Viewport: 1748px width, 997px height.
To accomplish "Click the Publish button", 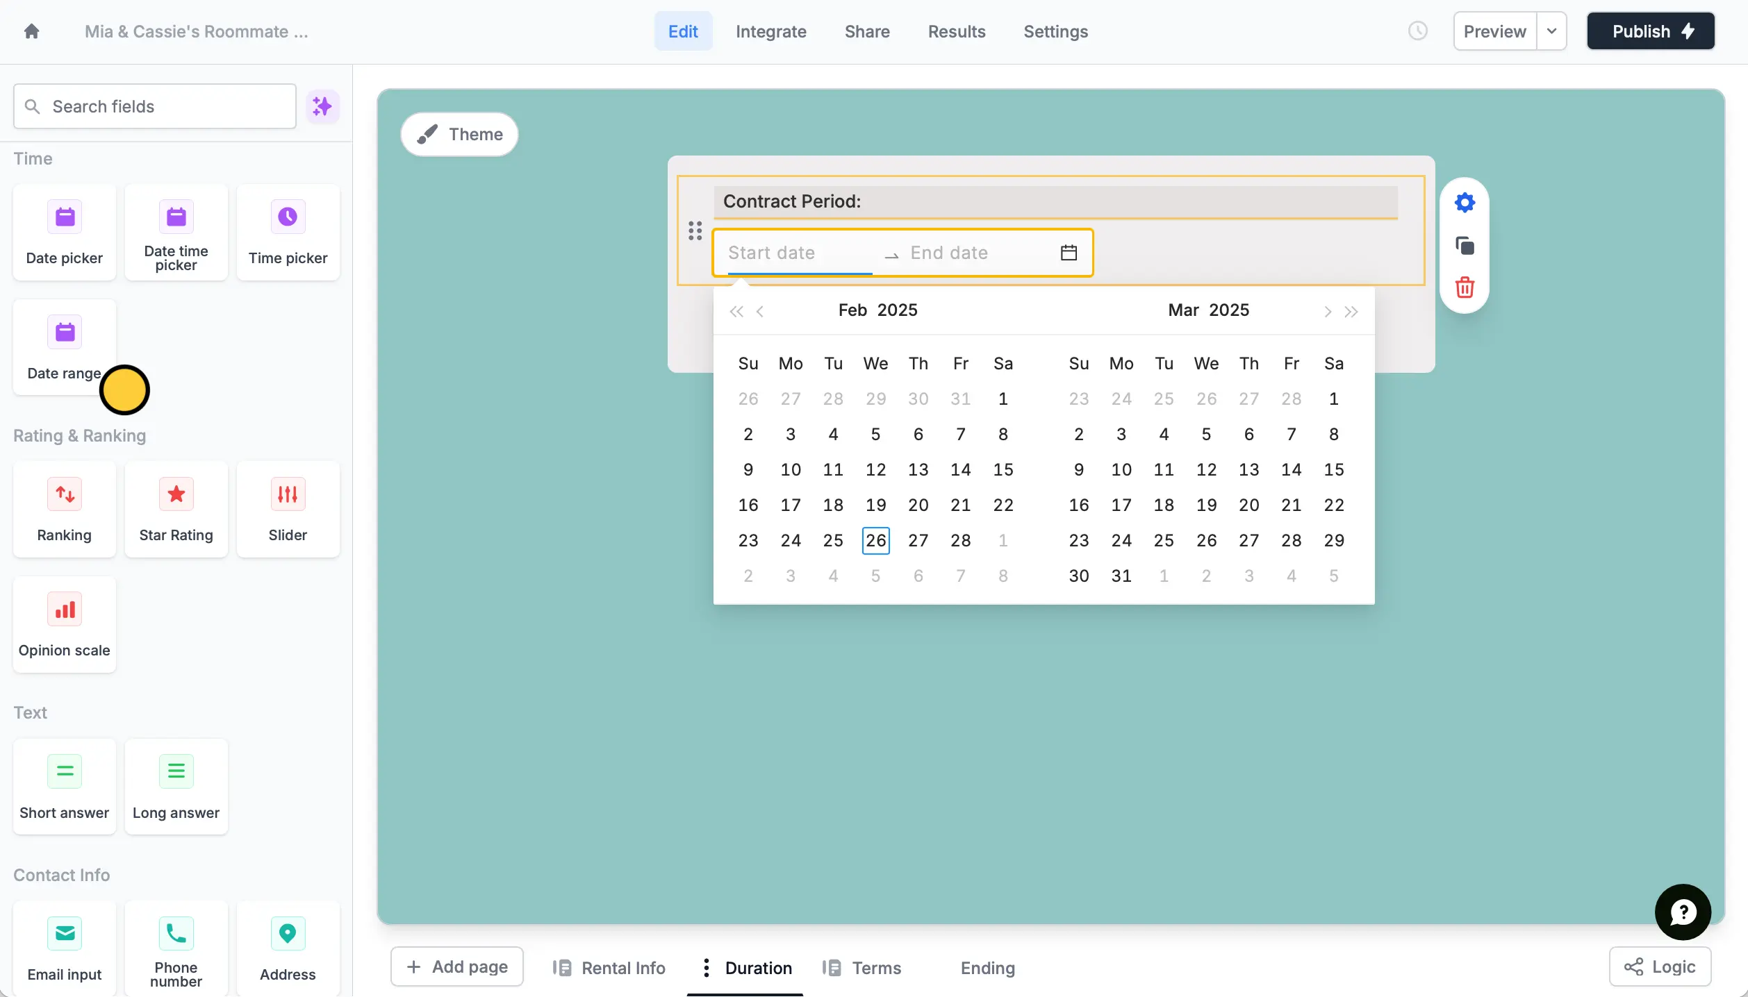I will pos(1651,31).
